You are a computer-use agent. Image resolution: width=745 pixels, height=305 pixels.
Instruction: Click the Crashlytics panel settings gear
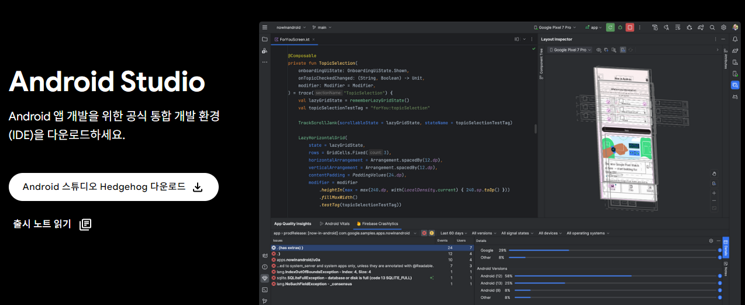(x=711, y=241)
